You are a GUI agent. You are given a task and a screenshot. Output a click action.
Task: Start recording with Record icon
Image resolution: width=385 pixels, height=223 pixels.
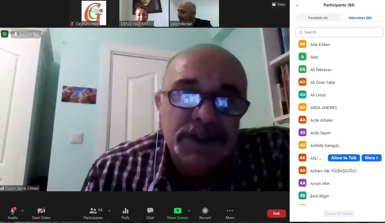pyautogui.click(x=205, y=211)
